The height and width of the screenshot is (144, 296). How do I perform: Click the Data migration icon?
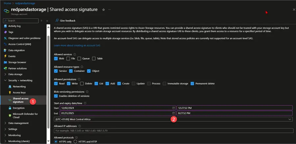click(x=5, y=50)
